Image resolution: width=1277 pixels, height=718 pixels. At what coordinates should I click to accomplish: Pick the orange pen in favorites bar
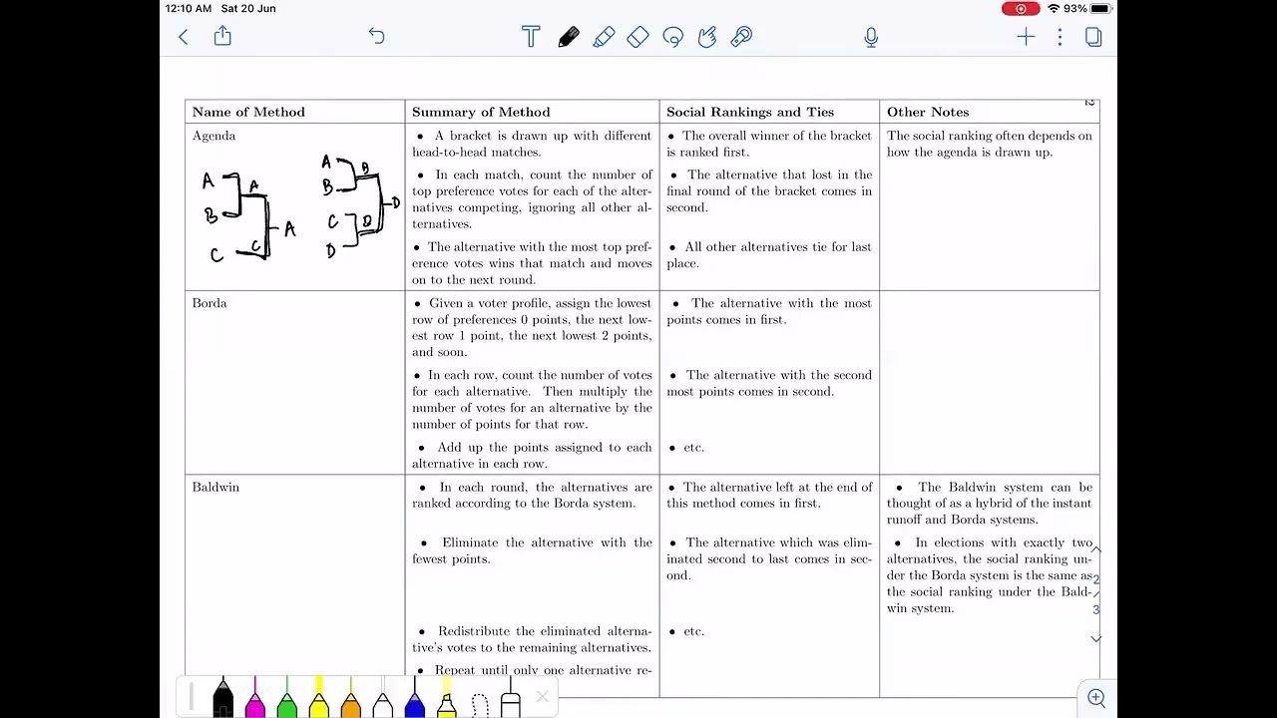point(350,698)
